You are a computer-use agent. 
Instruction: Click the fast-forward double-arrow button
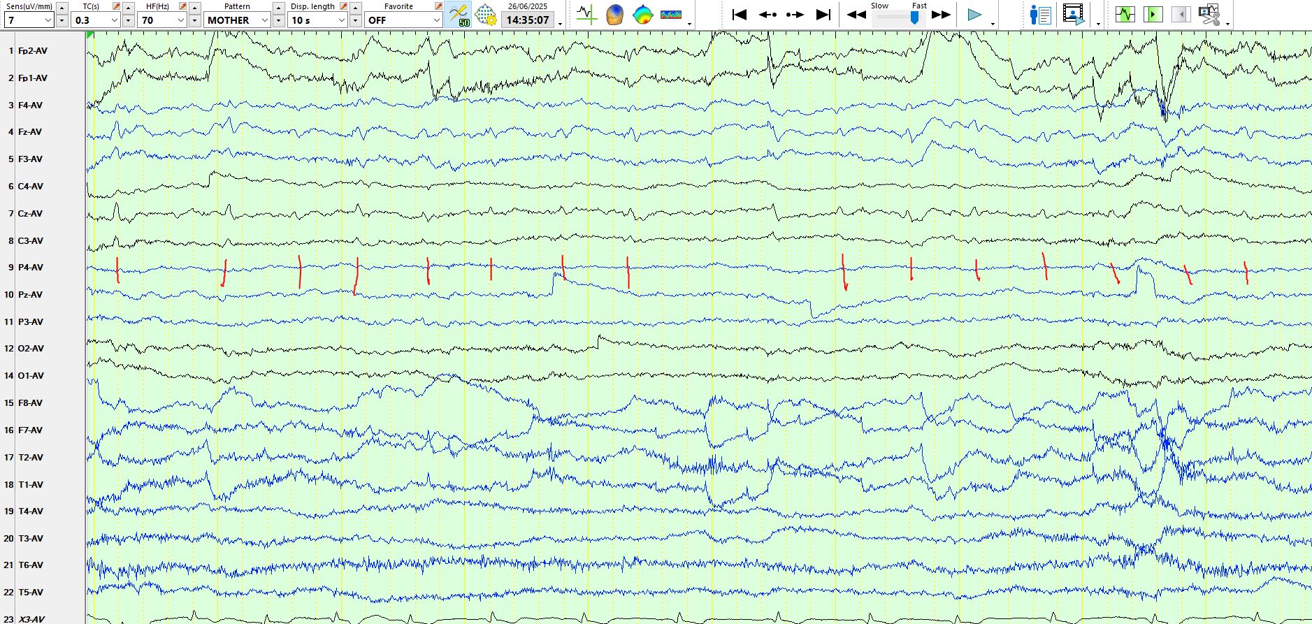942,15
